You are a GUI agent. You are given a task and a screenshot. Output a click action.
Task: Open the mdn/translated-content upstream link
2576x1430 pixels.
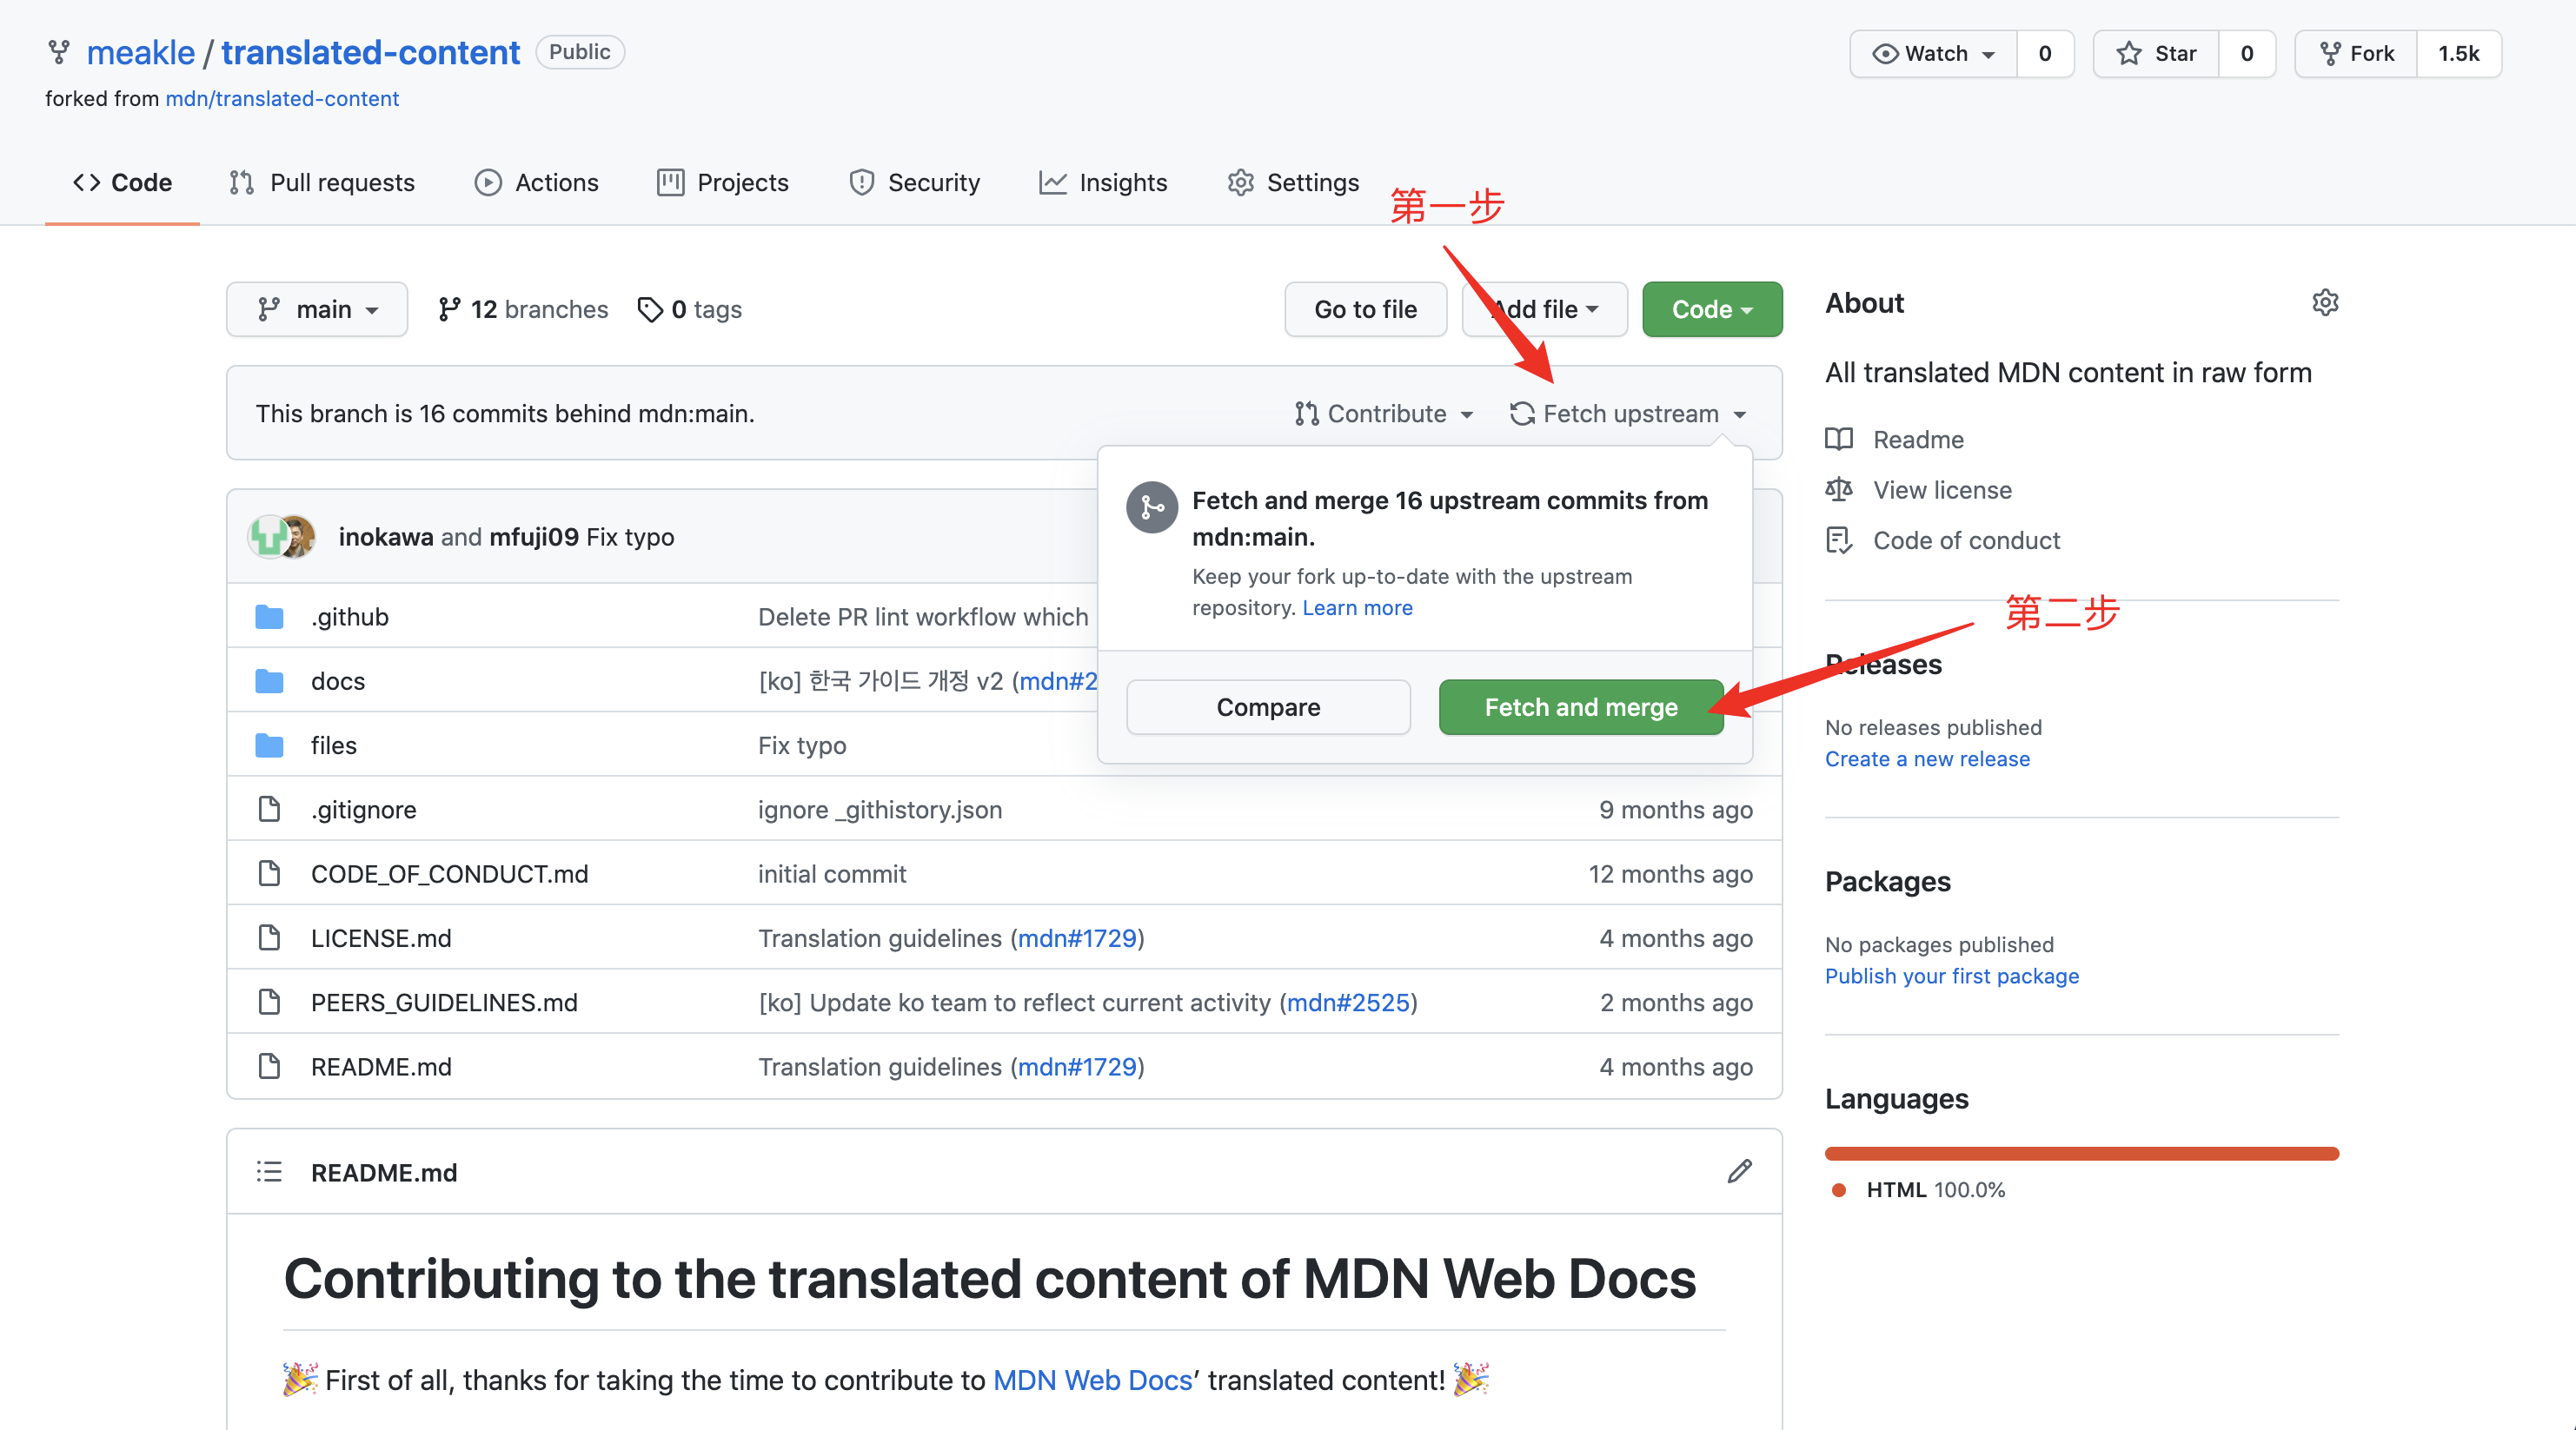click(282, 99)
